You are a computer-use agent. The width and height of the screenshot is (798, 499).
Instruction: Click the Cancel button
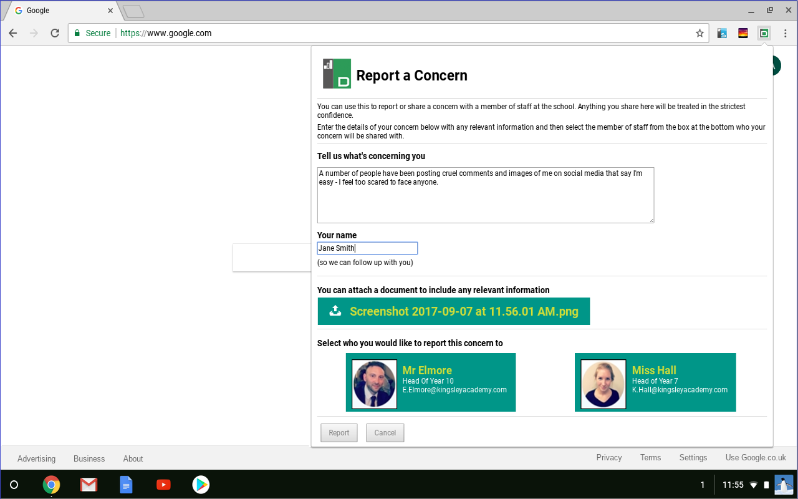click(x=385, y=433)
